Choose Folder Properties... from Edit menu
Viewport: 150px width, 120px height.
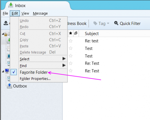pyautogui.click(x=35, y=79)
